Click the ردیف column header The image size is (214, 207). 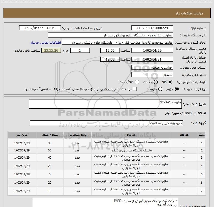click(x=202, y=135)
